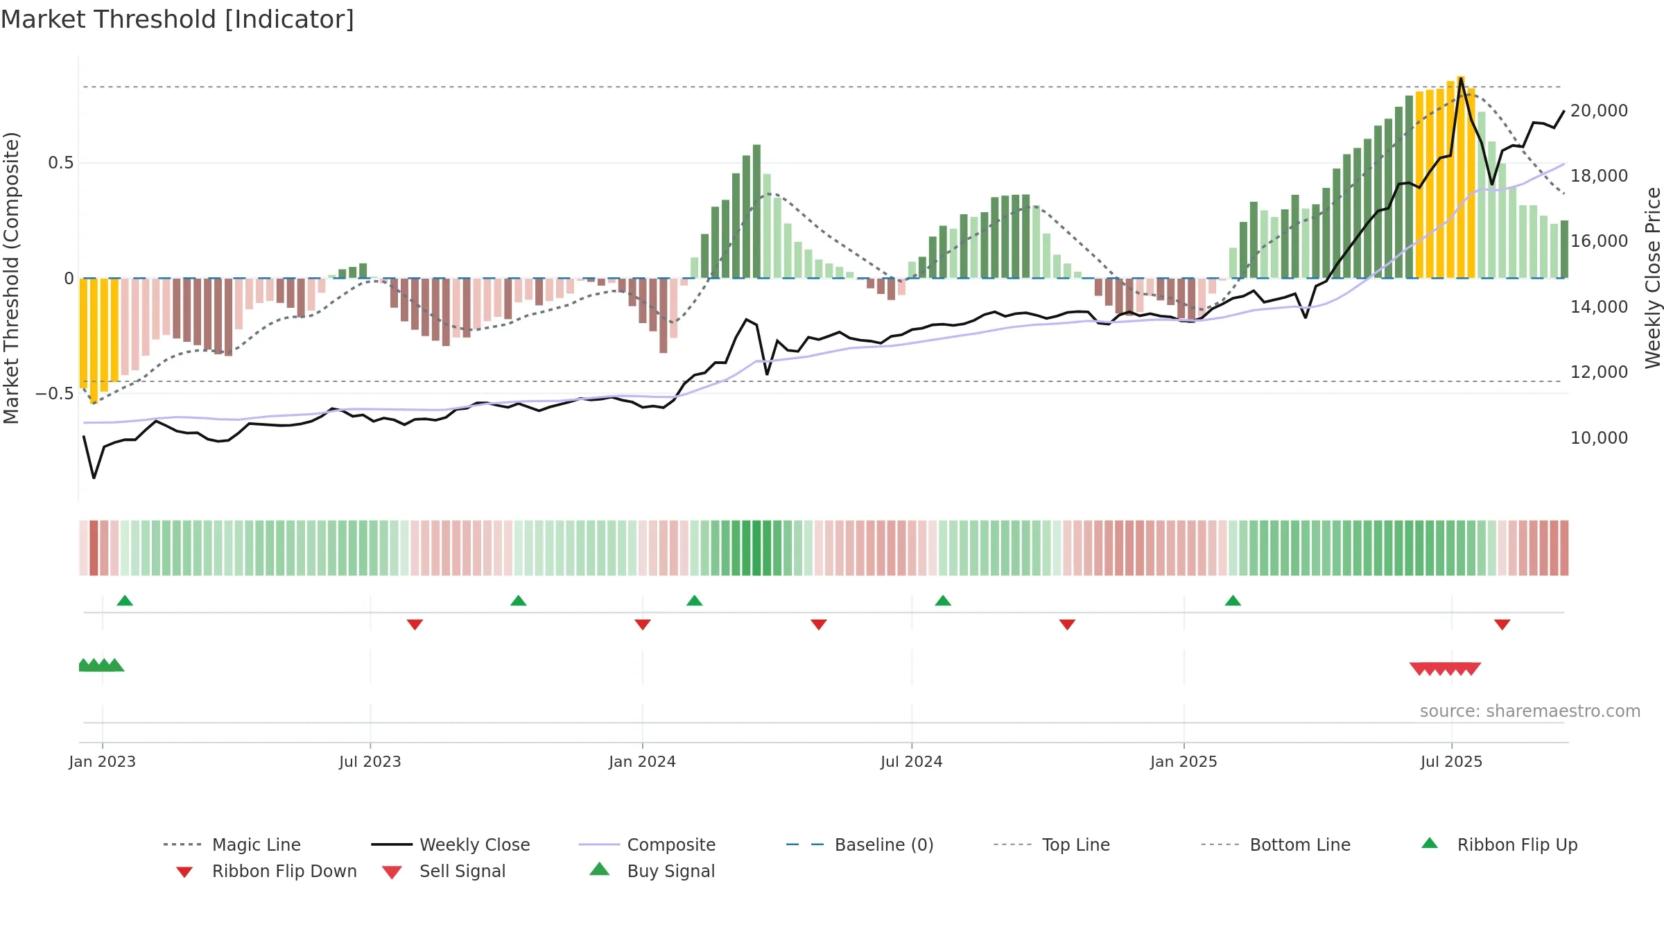
Task: Toggle the Sell Signal legend entry
Action: pyautogui.click(x=444, y=871)
